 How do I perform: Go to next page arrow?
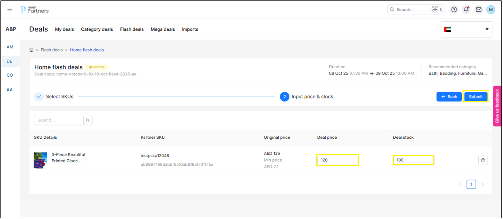point(483,185)
